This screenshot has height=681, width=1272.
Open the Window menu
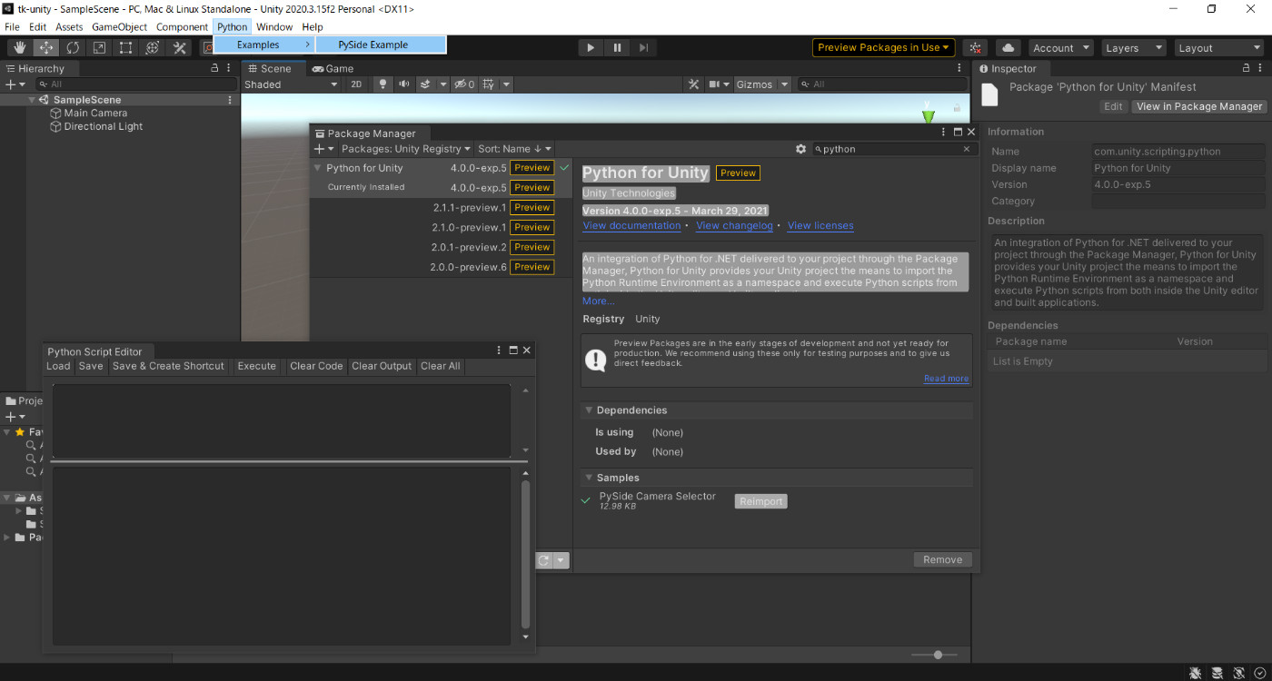274,26
